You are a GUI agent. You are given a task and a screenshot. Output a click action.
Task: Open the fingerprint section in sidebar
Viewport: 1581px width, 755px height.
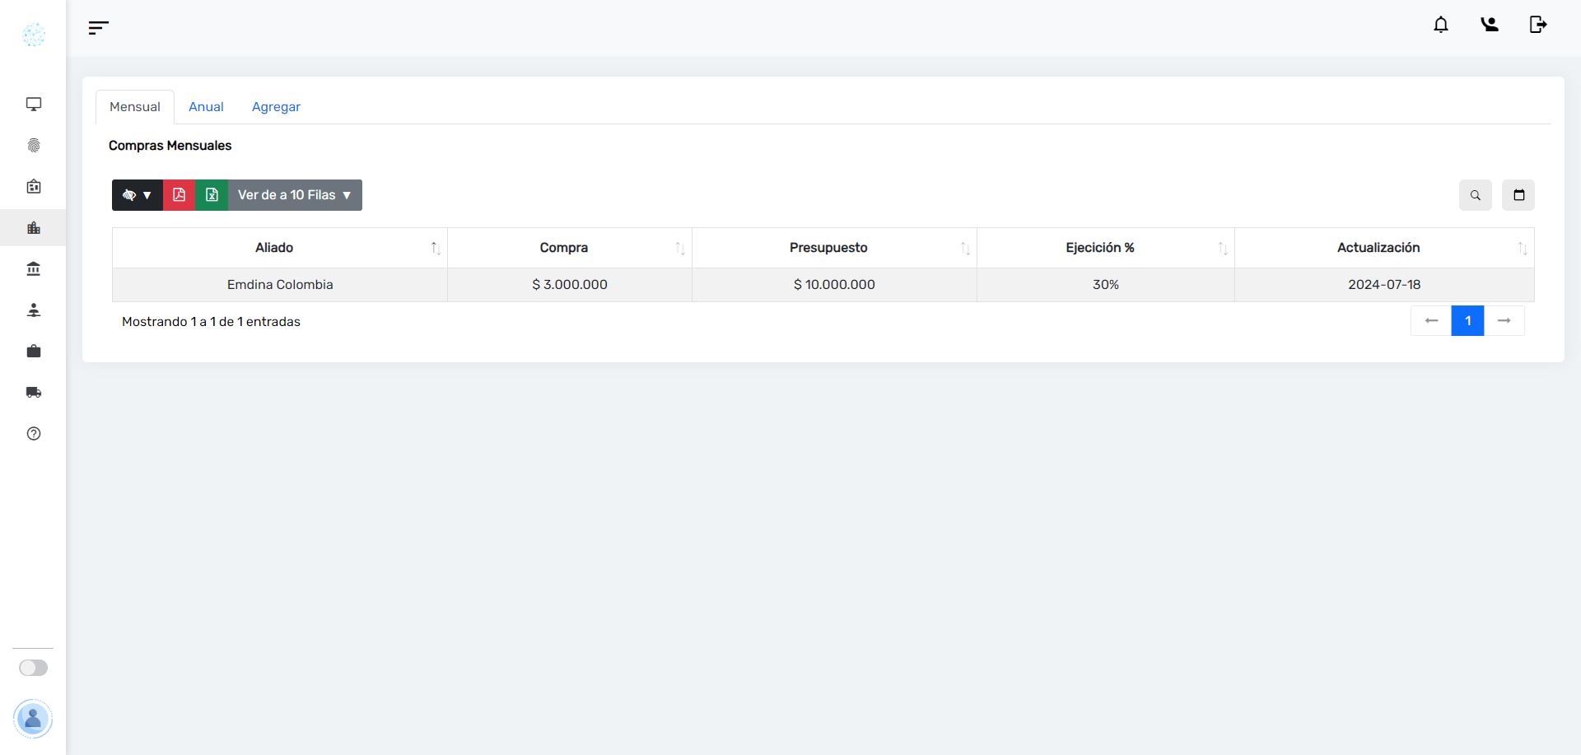point(34,146)
